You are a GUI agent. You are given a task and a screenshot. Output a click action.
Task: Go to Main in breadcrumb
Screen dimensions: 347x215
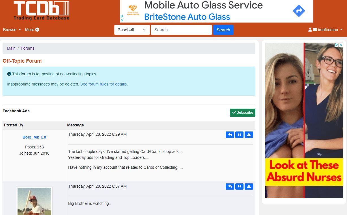tap(11, 48)
